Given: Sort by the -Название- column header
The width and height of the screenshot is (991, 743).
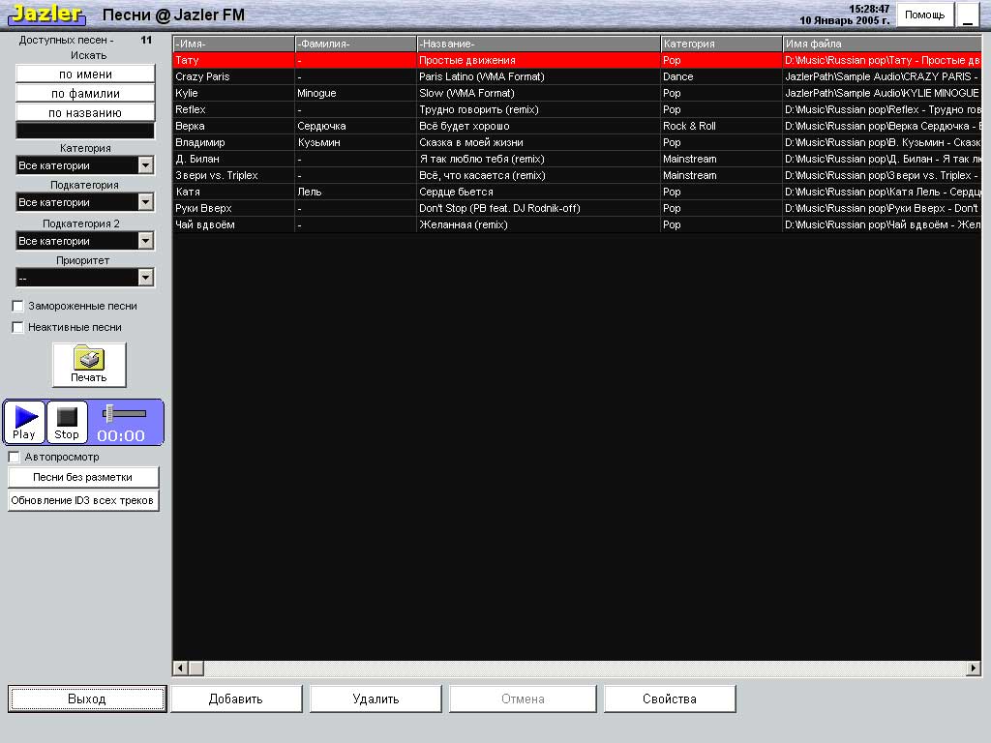Looking at the screenshot, I should (538, 44).
